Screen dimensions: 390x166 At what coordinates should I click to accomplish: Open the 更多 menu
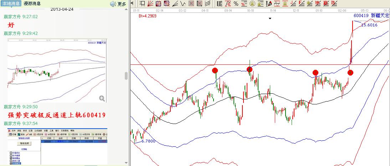pyautogui.click(x=122, y=4)
